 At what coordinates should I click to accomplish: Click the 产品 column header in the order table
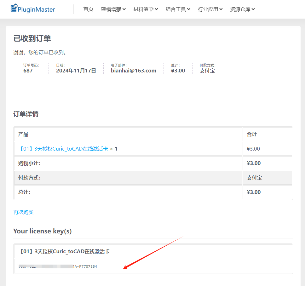tap(23, 134)
